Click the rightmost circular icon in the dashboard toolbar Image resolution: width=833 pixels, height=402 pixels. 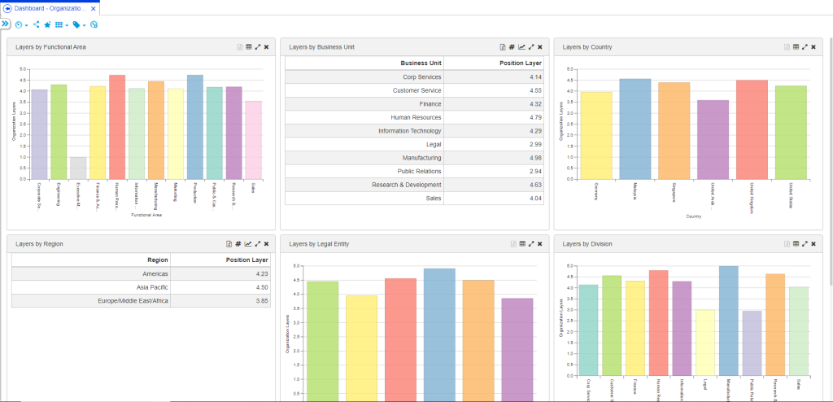click(94, 25)
